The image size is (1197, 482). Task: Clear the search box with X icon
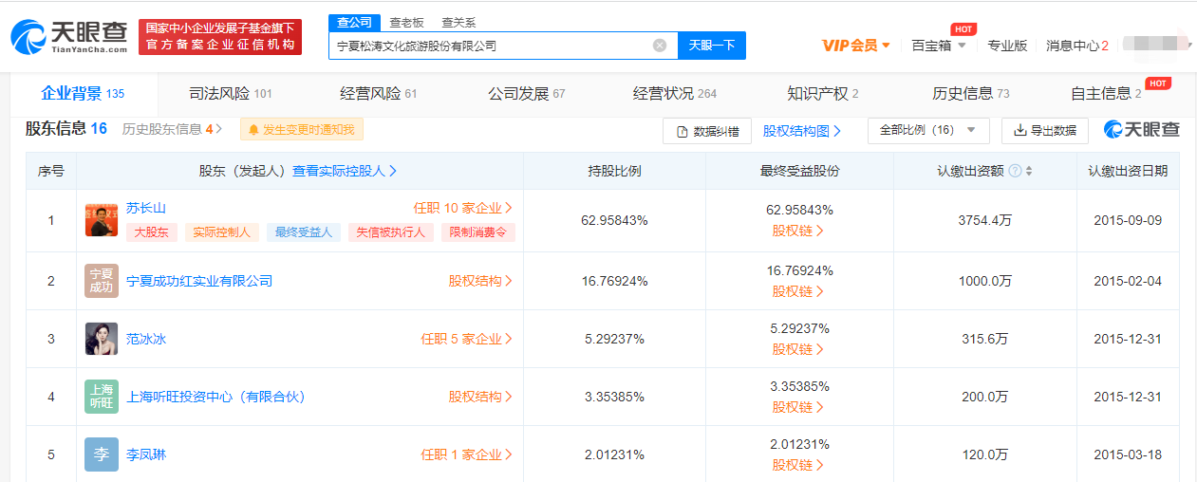click(x=659, y=46)
